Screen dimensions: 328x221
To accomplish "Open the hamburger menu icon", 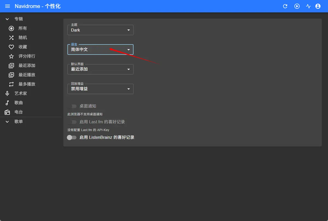I will coord(8,6).
